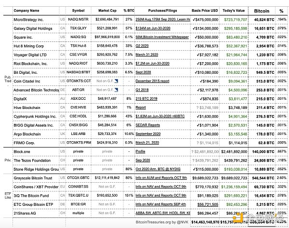Viewport: 289px width, 228px height.
Task: Open ETC Group 'Info on NAV and Reports SEP 4th' link
Action: (160, 204)
